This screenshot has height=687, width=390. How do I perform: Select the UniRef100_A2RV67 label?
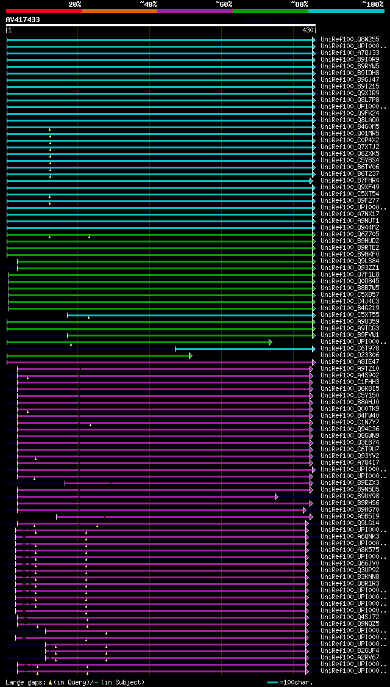pyautogui.click(x=350, y=657)
